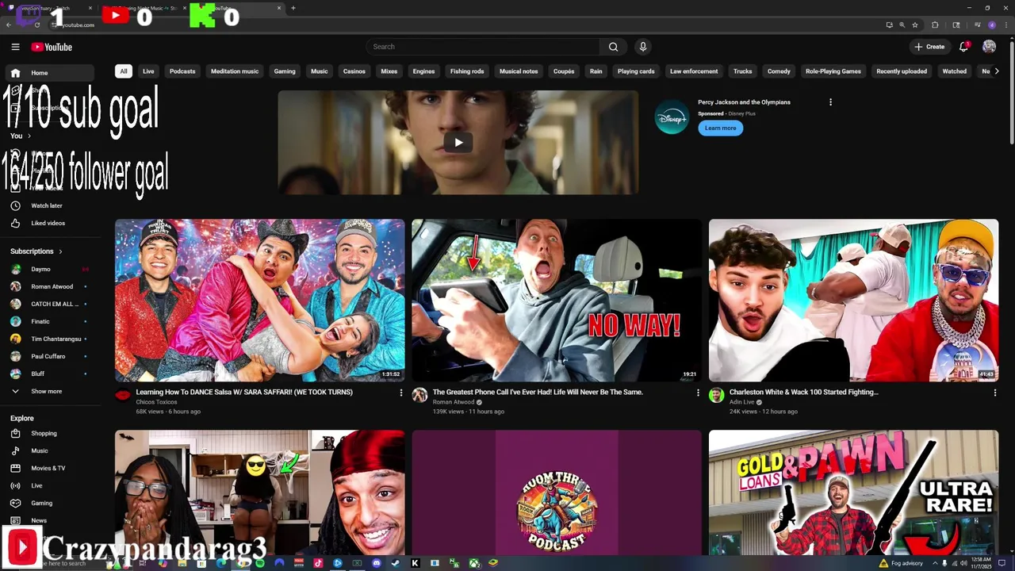This screenshot has height=571, width=1015.
Task: Open more options for Salsa dance video
Action: click(x=400, y=393)
